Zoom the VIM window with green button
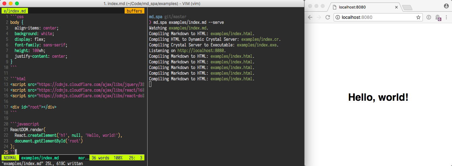Image resolution: width=452 pixels, height=166 pixels. (x=17, y=3)
